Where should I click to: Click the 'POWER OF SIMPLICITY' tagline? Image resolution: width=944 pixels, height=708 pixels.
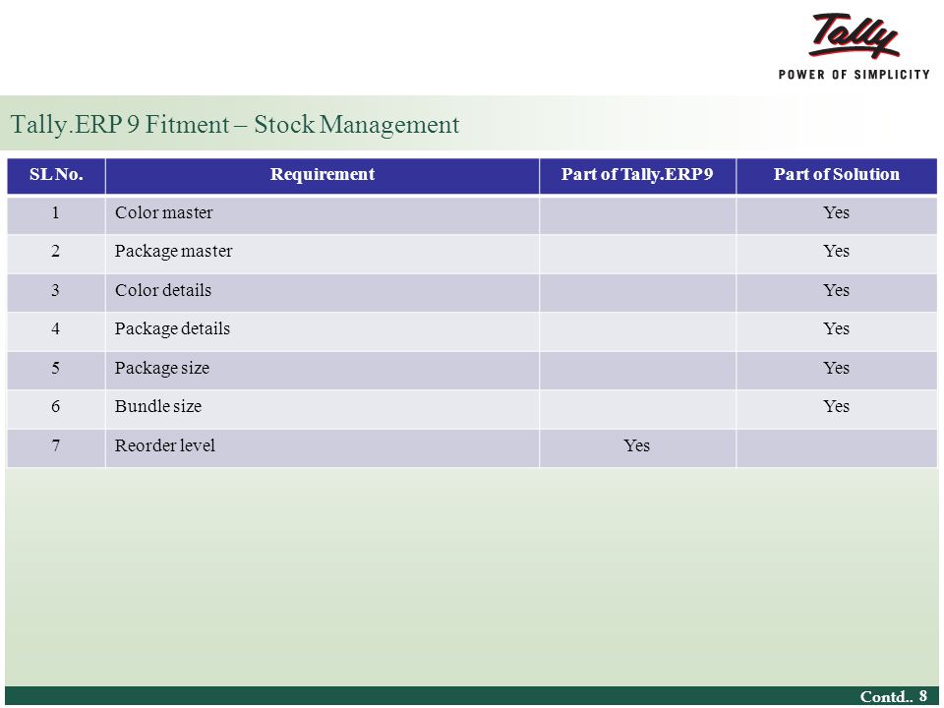[854, 75]
